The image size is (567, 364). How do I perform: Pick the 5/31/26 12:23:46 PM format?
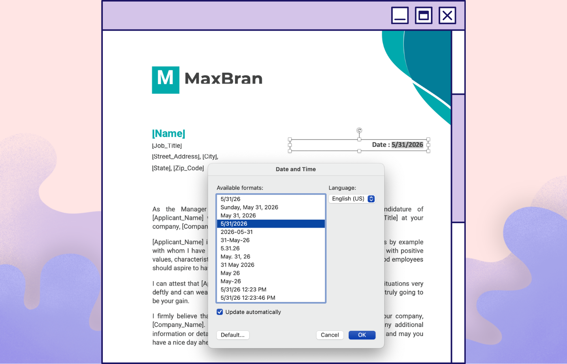pyautogui.click(x=271, y=298)
